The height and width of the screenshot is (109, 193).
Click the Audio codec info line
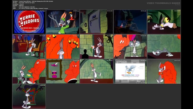click(x=30, y=8)
